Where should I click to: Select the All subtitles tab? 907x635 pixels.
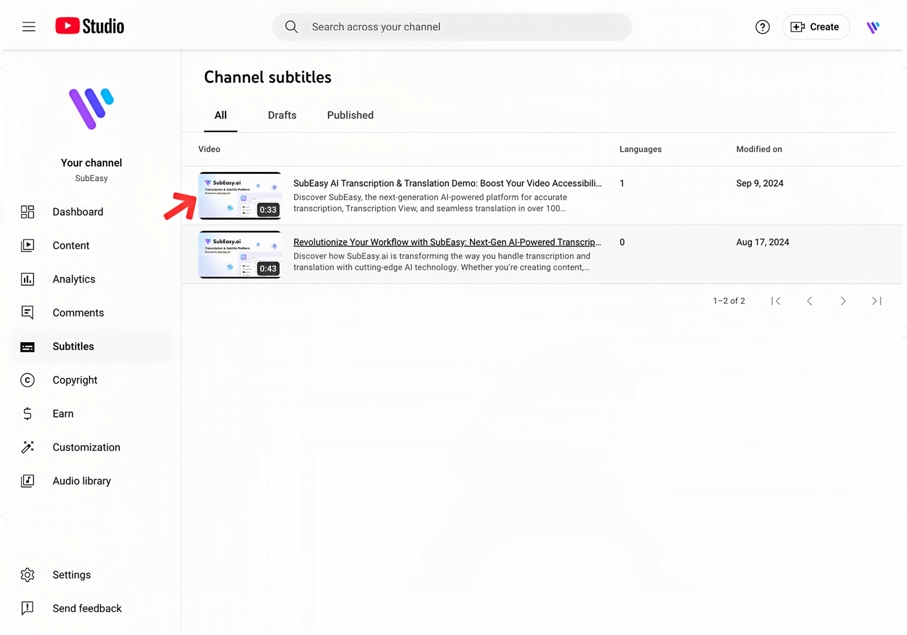click(220, 115)
